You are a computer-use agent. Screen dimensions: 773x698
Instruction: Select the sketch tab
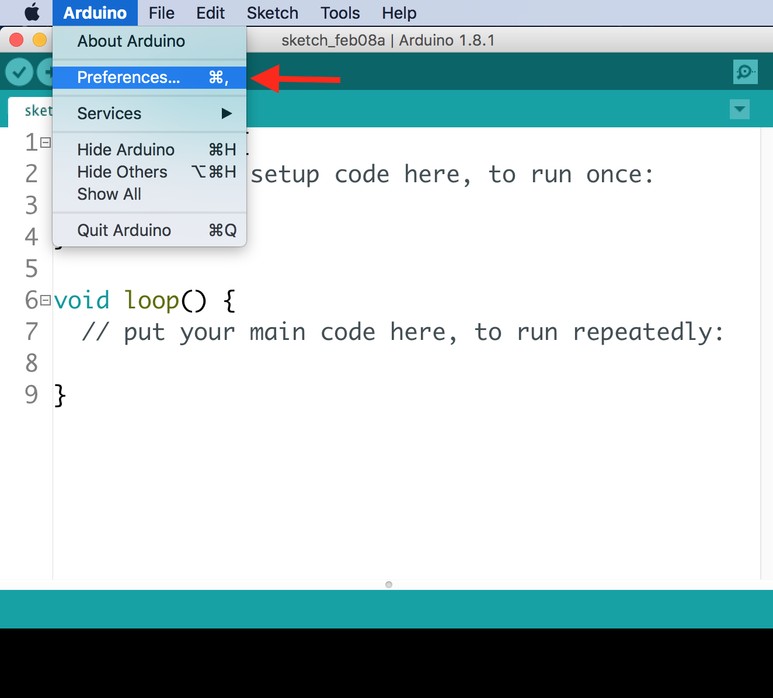(x=30, y=111)
